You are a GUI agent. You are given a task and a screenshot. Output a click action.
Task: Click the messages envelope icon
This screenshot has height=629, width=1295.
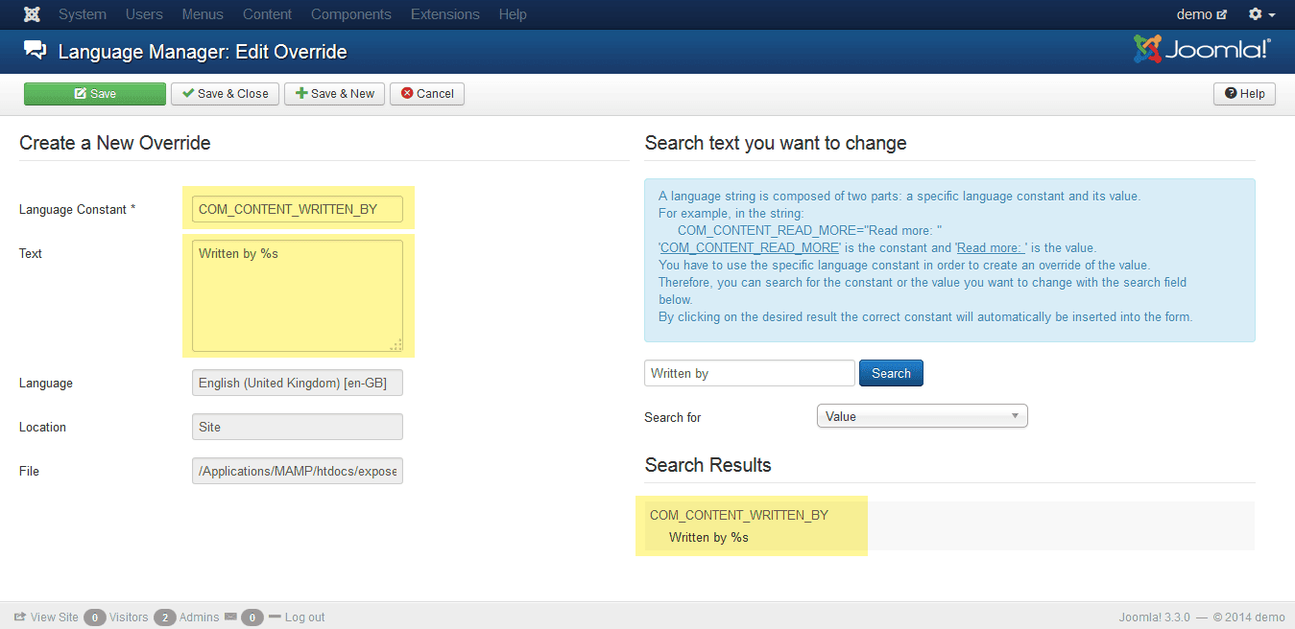coord(230,617)
